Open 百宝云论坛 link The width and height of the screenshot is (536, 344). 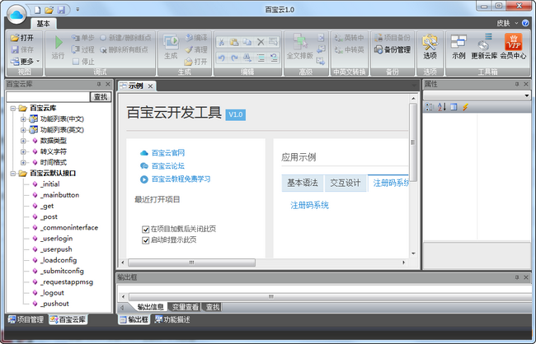[168, 166]
